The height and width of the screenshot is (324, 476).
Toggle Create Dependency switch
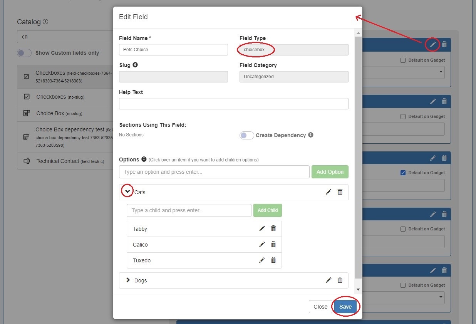click(x=246, y=135)
